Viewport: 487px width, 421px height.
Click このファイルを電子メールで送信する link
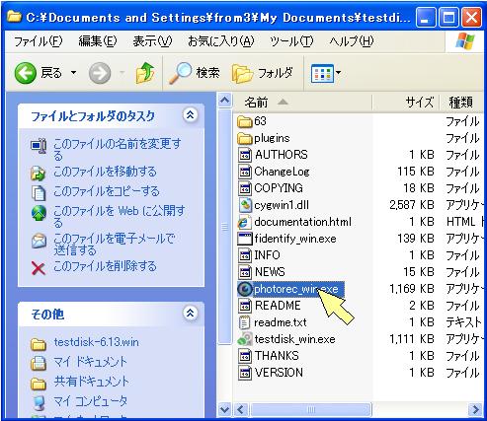114,244
